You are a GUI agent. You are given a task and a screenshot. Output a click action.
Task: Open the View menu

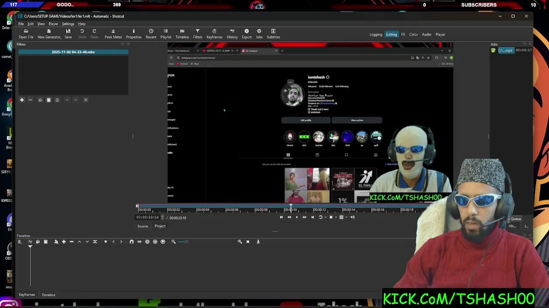pyautogui.click(x=41, y=24)
